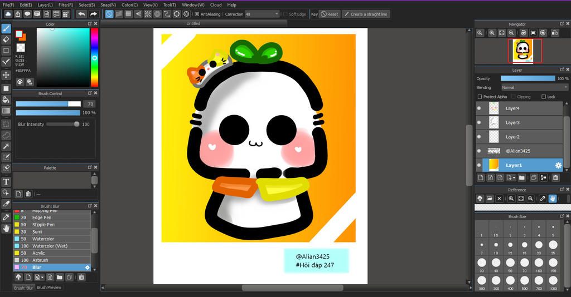Screen dimensions: 571x297
Task: Select the Hand tool in the left toolbar
Action: click(6, 229)
